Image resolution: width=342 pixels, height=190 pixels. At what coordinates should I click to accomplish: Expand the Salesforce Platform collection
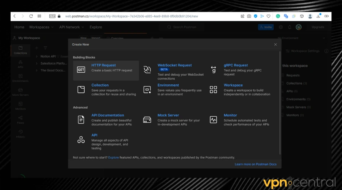click(36, 63)
